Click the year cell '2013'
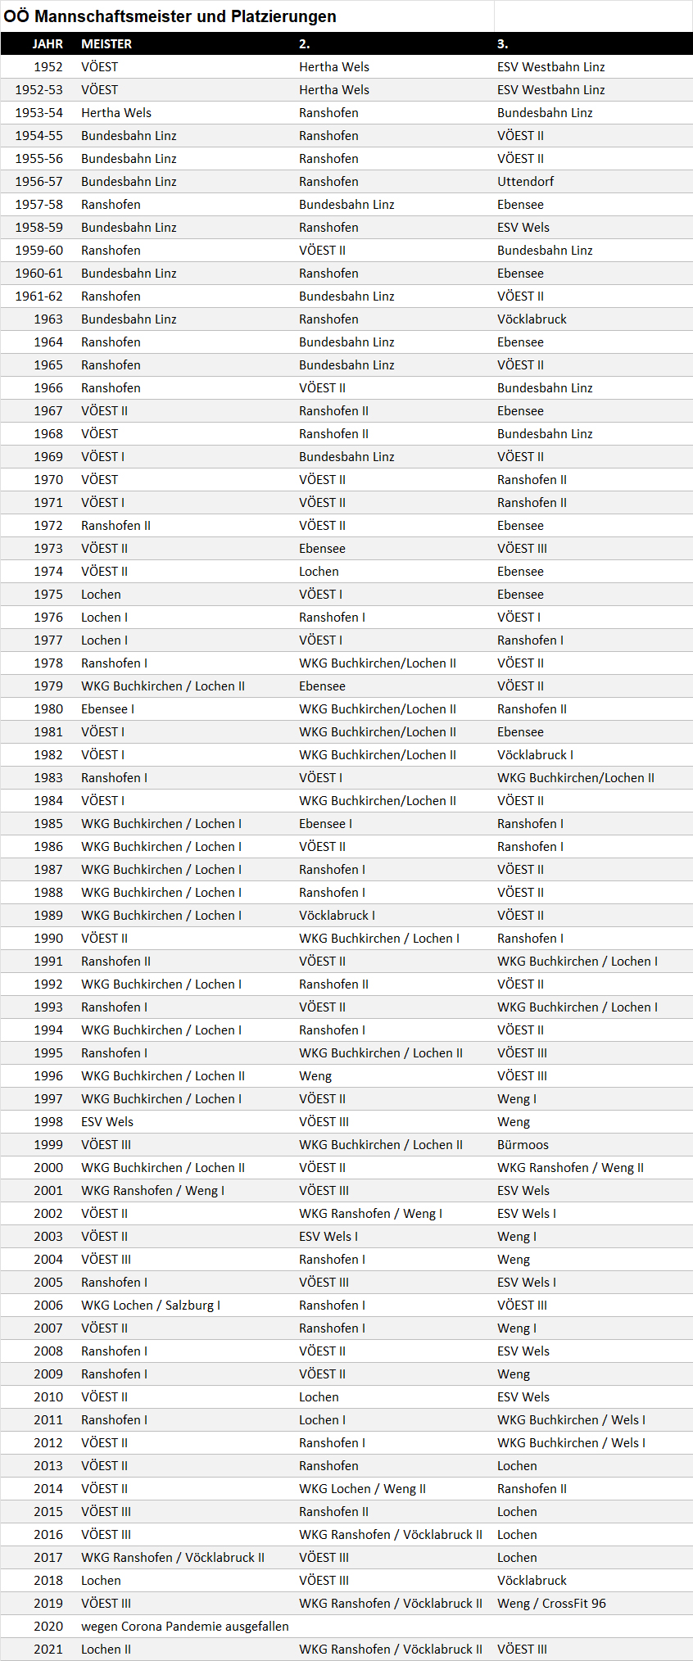The height and width of the screenshot is (1661, 693). pos(48,1466)
